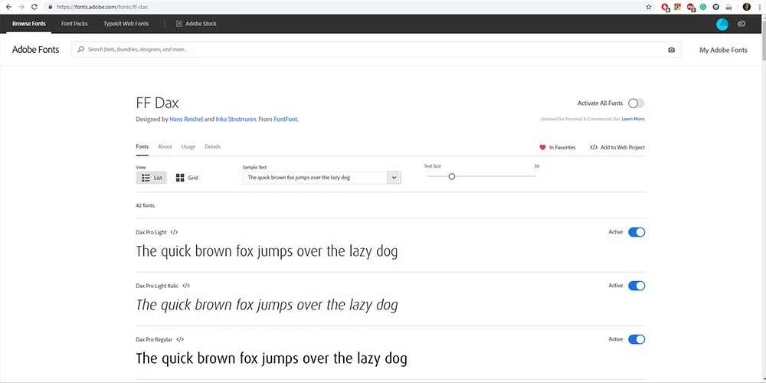
Task: Expand the Sample Text dropdown arrow
Action: [394, 178]
